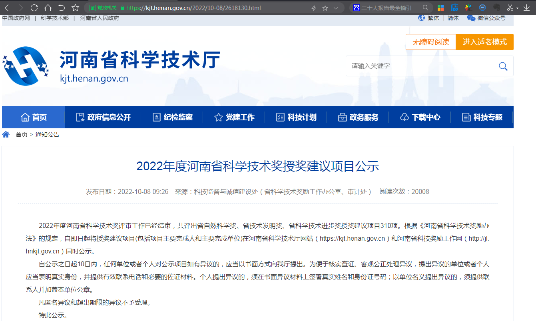Screen dimensions: 536x321
Task: Click the scissors screenshot tool icon
Action: click(510, 7)
